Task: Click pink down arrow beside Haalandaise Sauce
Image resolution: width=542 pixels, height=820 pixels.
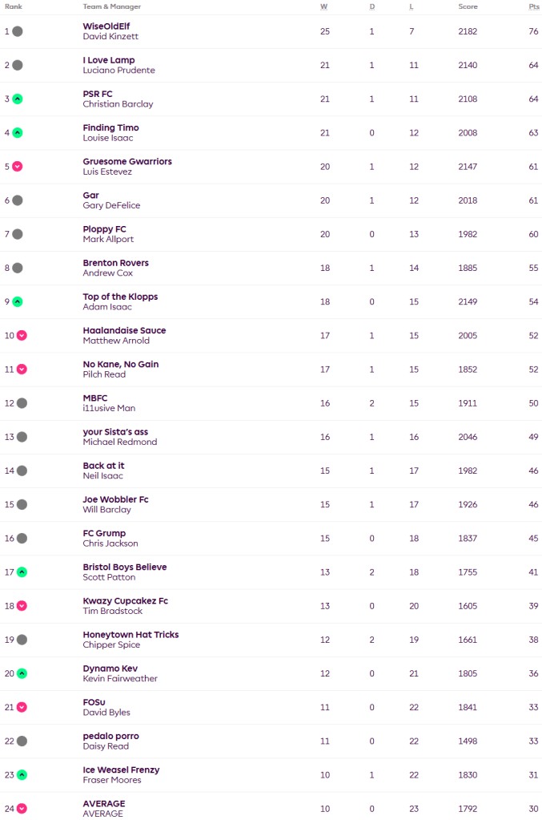Action: coord(22,336)
